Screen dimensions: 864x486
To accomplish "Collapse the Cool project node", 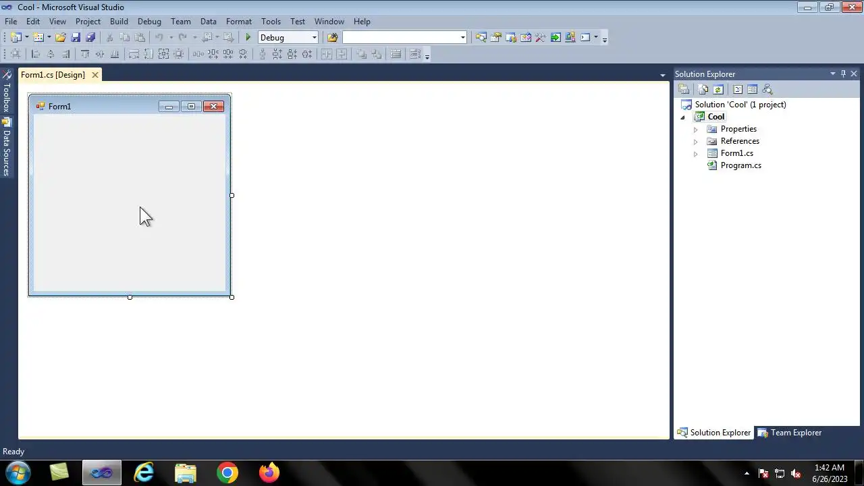I will pyautogui.click(x=682, y=117).
